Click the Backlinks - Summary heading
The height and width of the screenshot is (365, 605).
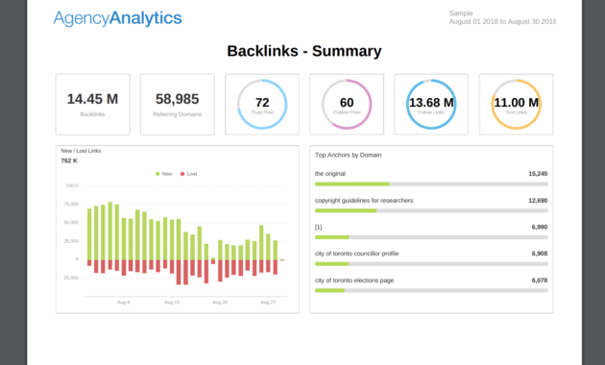tap(304, 51)
